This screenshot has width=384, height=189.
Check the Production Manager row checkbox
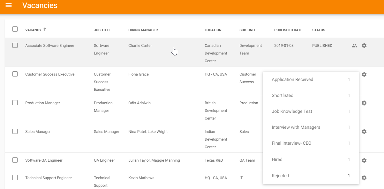tap(15, 103)
